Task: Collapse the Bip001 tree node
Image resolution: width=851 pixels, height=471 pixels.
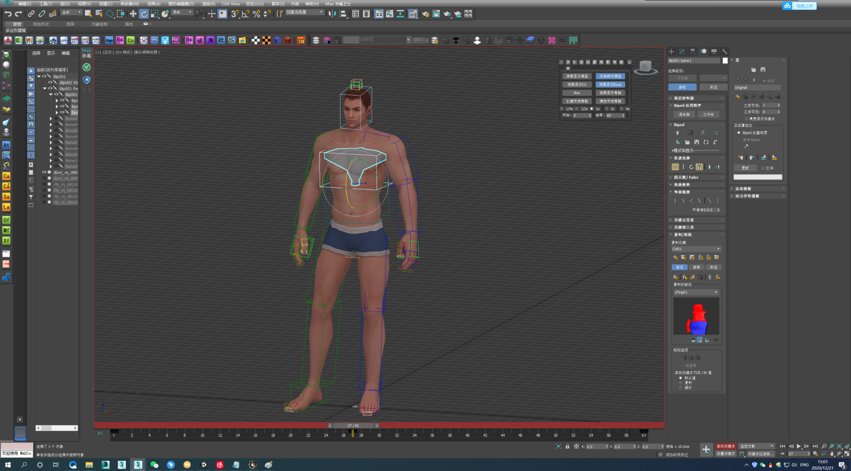Action: pos(39,77)
